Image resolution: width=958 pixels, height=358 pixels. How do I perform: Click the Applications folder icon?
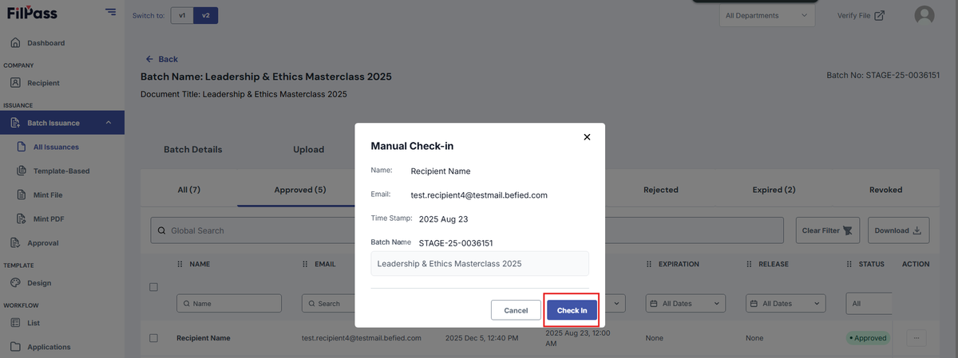(15, 347)
